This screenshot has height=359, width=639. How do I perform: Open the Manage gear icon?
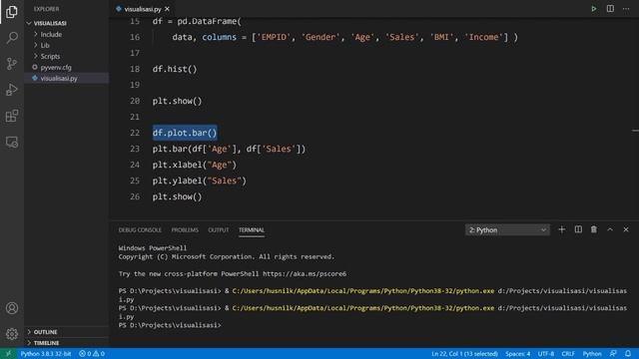[12, 334]
